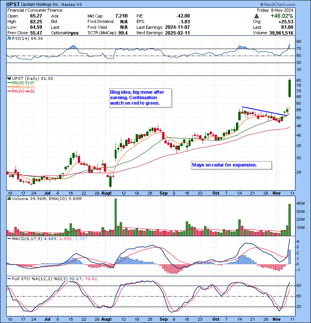Click the RSI(14) 84.36 indicator label

[x=27, y=38]
